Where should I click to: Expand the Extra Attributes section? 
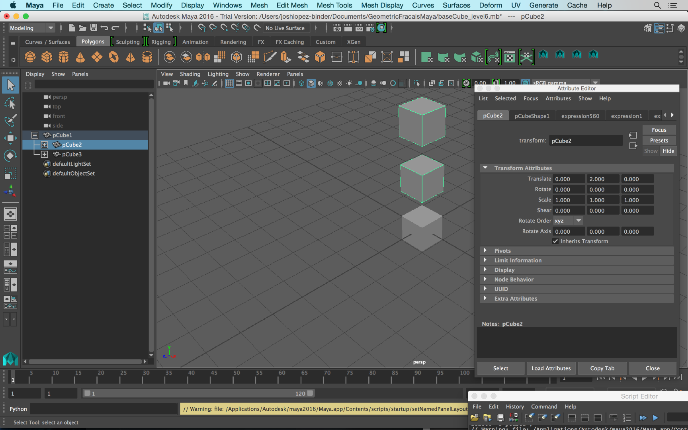click(485, 299)
